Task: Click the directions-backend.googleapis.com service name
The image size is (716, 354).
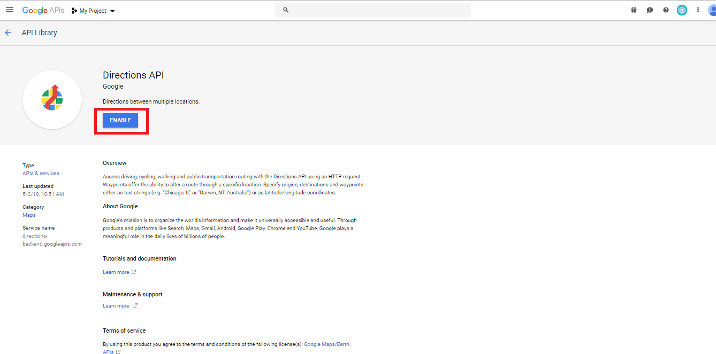Action: click(52, 240)
